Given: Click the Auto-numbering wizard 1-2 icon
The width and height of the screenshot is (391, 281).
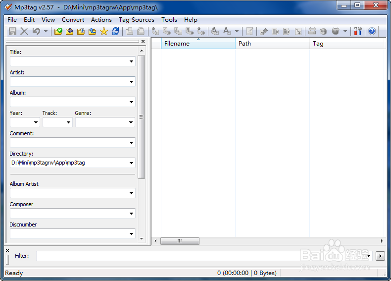Looking at the screenshot, I should point(298,32).
